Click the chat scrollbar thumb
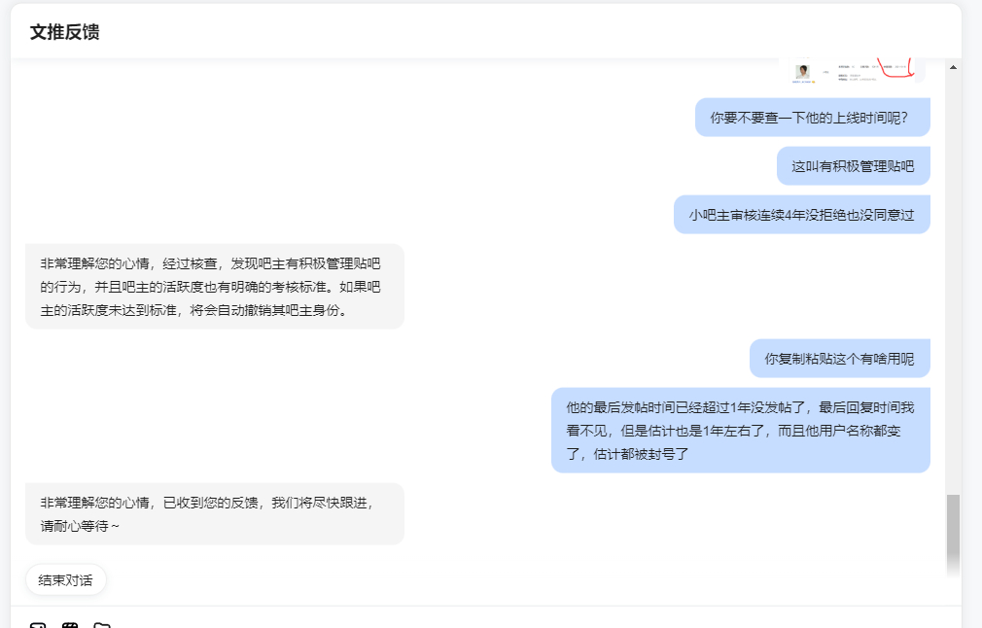This screenshot has width=982, height=628. tap(953, 532)
